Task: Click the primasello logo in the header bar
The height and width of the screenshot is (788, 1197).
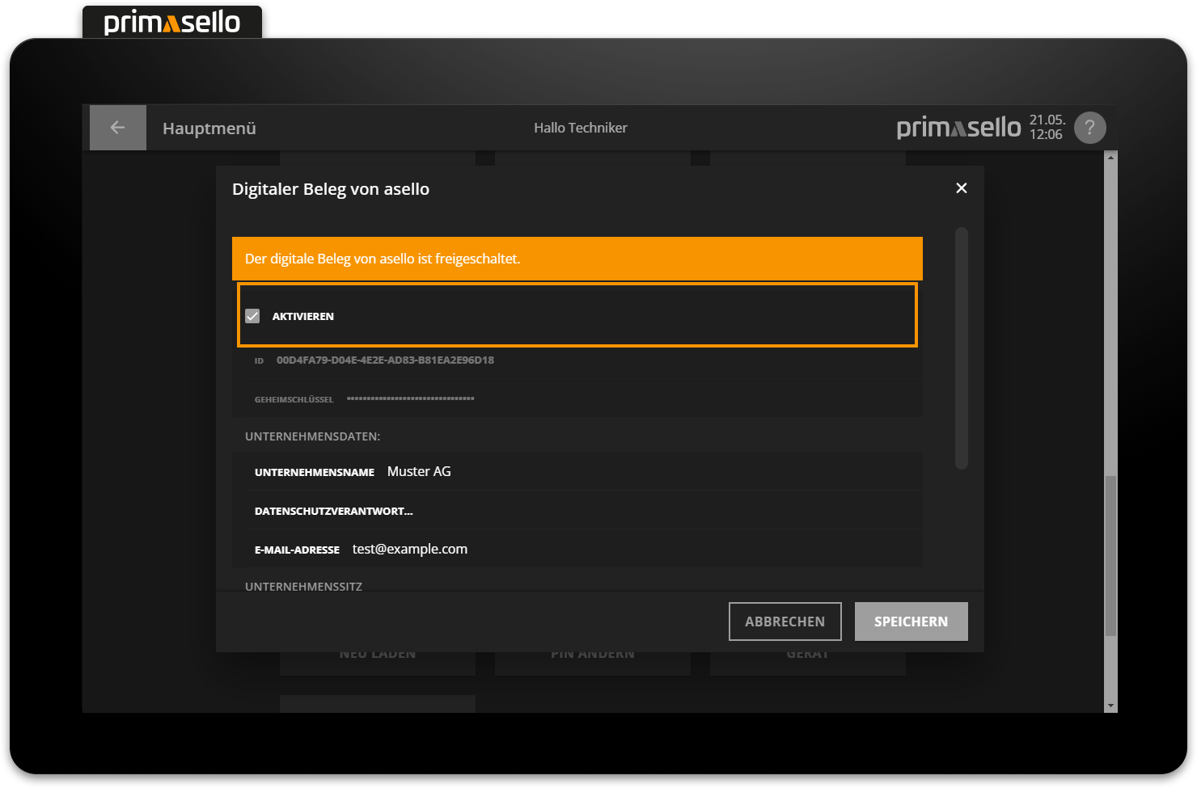Action: point(958,127)
